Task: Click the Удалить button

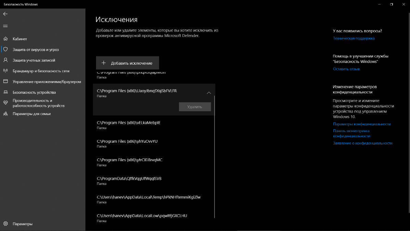Action: coord(195,107)
